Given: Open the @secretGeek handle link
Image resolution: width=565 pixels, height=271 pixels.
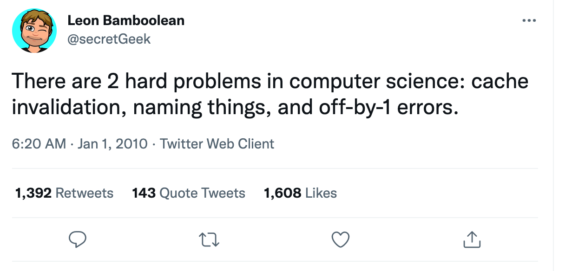Looking at the screenshot, I should click(x=109, y=39).
